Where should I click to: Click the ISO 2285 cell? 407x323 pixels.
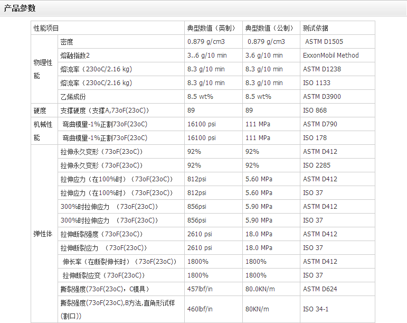[x=337, y=165]
